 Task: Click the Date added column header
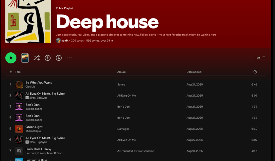pyautogui.click(x=194, y=72)
